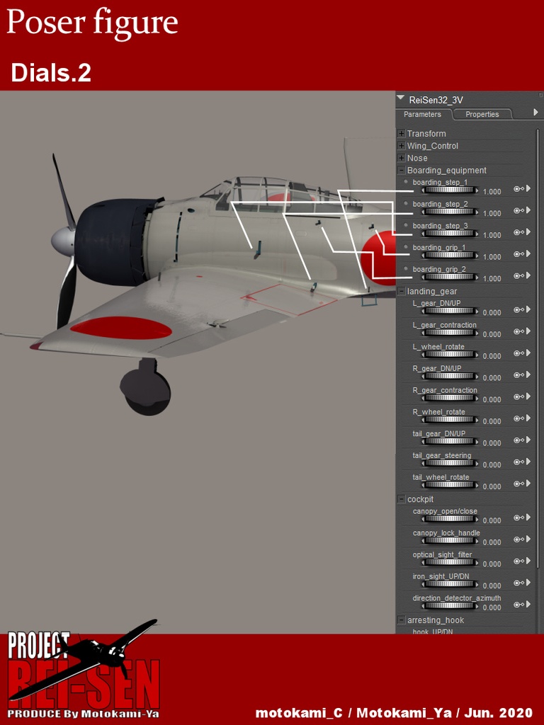The height and width of the screenshot is (725, 544).
Task: Click left decrement arrow of boarding_step_3 dial
Action: [423, 234]
